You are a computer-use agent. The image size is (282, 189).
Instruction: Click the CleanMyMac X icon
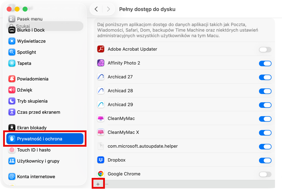pos(101,132)
